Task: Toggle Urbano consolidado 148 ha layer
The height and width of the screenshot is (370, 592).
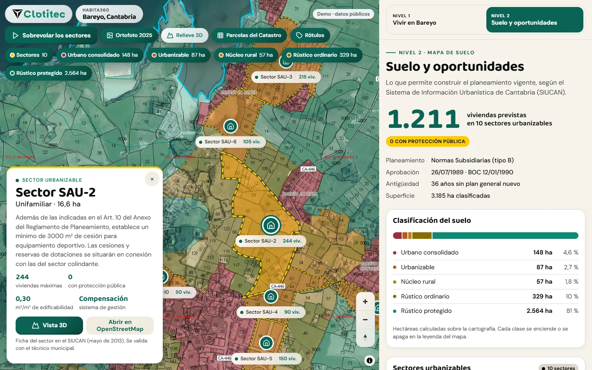Action: (x=99, y=55)
